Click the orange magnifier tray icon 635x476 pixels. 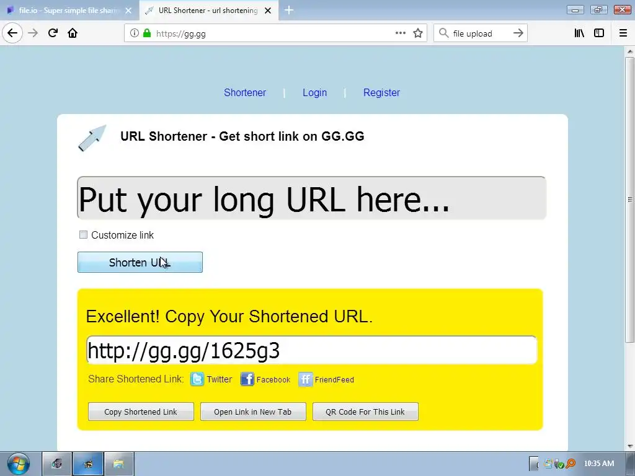tap(571, 464)
